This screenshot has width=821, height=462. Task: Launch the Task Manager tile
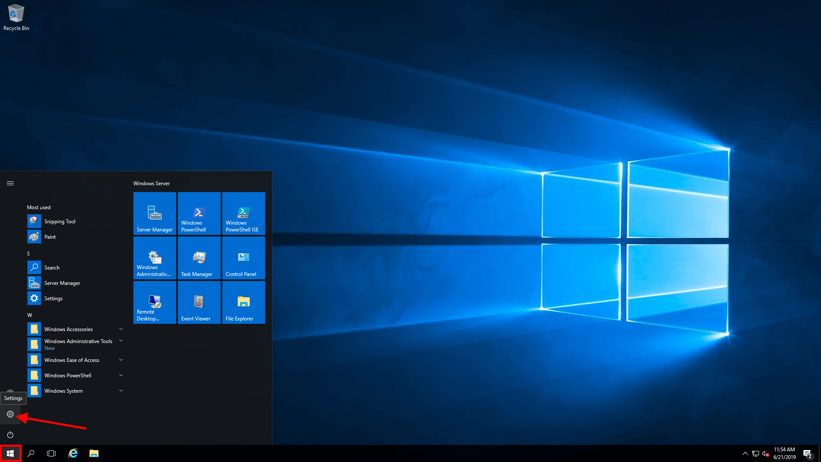pyautogui.click(x=199, y=258)
